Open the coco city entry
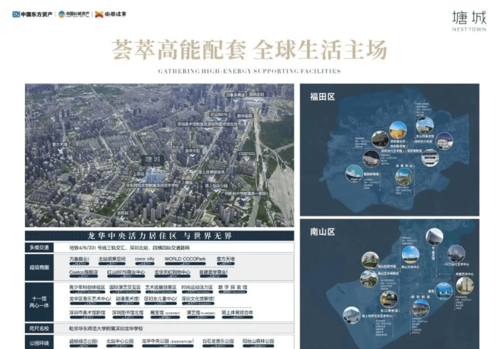This screenshot has height=349, width=499. click(145, 259)
